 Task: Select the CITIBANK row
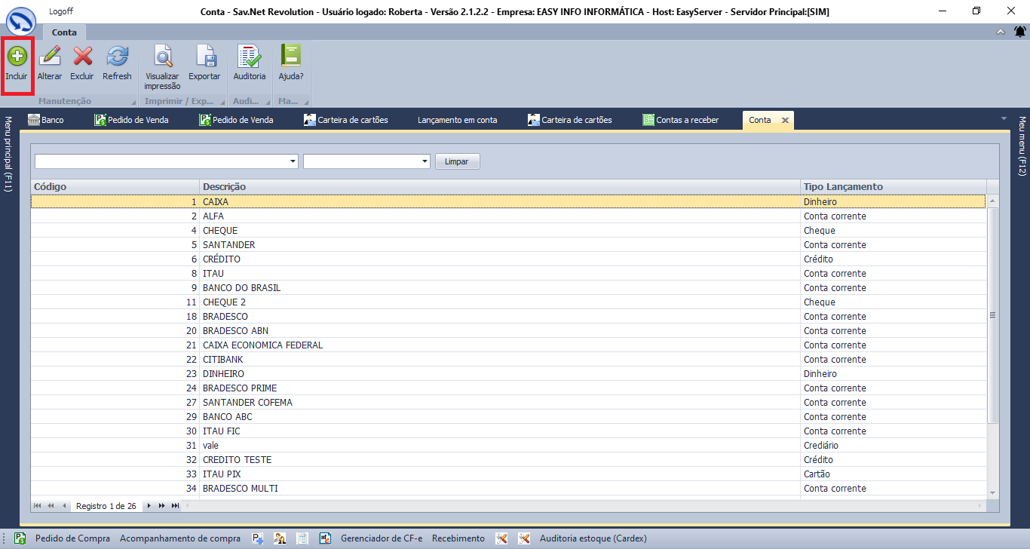(x=508, y=359)
